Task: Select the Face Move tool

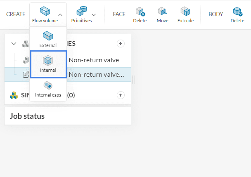Action: click(x=162, y=14)
